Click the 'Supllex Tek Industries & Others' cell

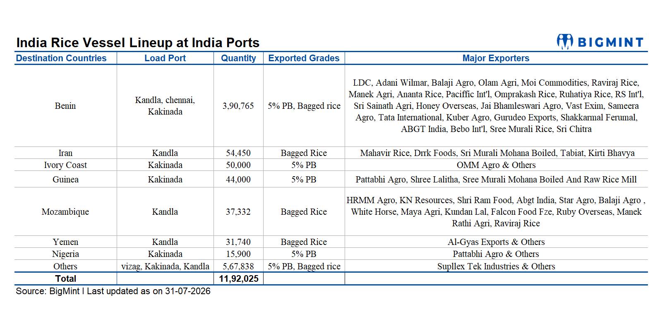point(496,266)
